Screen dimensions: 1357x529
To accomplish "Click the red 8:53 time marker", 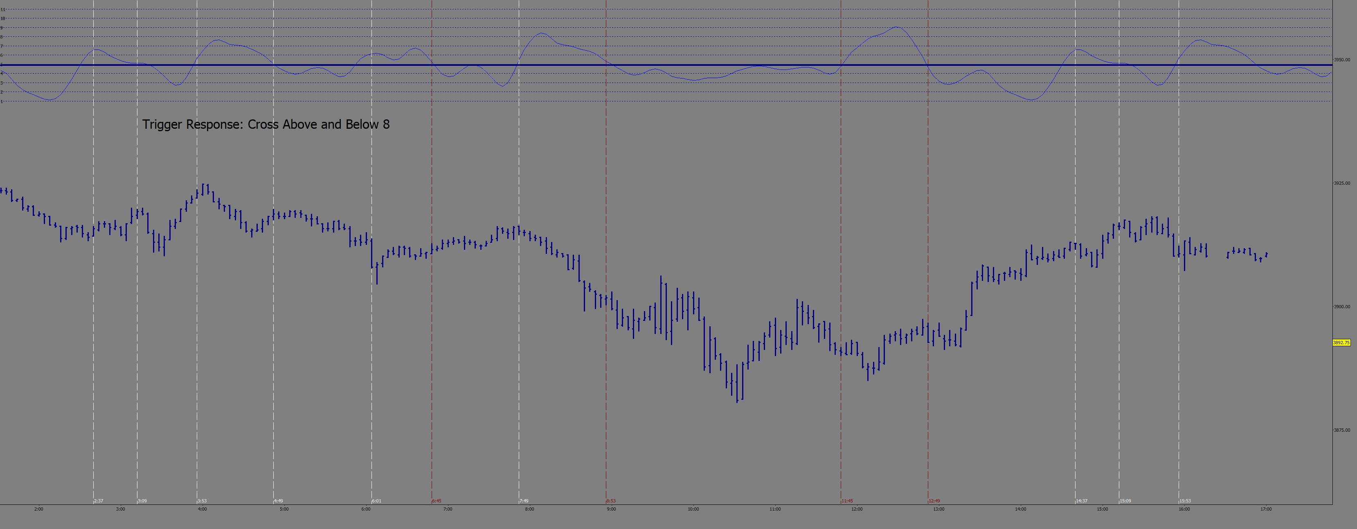I will (x=611, y=501).
